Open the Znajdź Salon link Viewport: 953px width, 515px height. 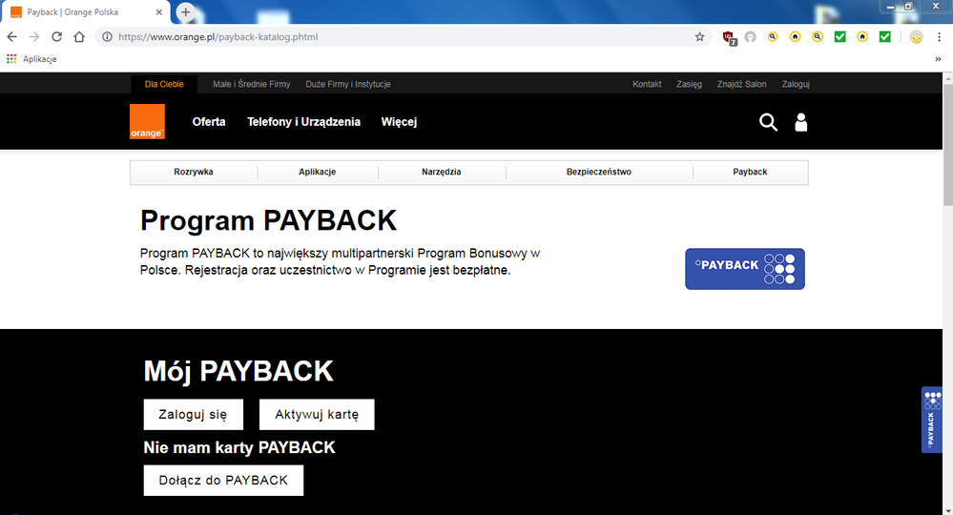[741, 85]
